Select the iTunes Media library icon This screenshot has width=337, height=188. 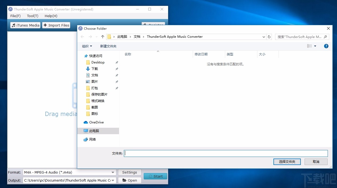pyautogui.click(x=14, y=25)
